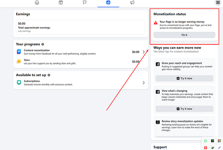
Task: Open the Pages flag icon
Action: pyautogui.click(x=85, y=2)
